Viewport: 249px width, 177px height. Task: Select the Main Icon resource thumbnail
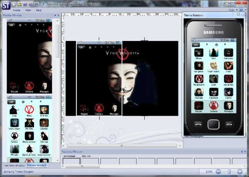(x=90, y=160)
